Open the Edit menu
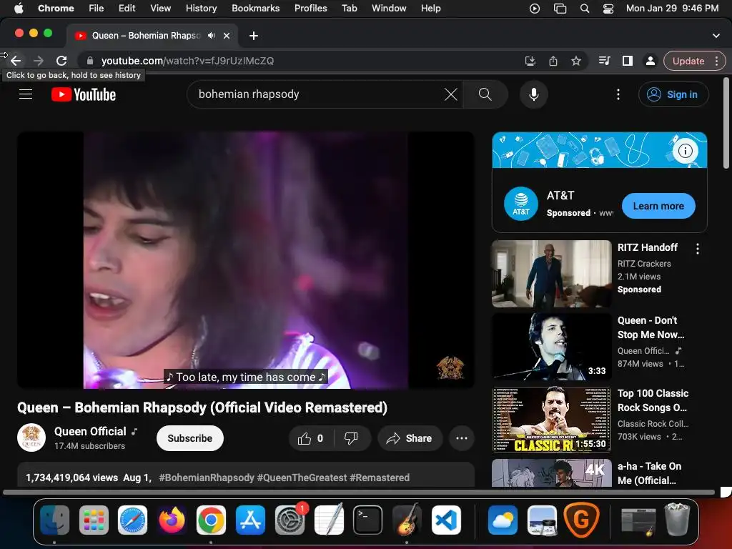Viewport: 732px width, 549px height. click(x=127, y=9)
